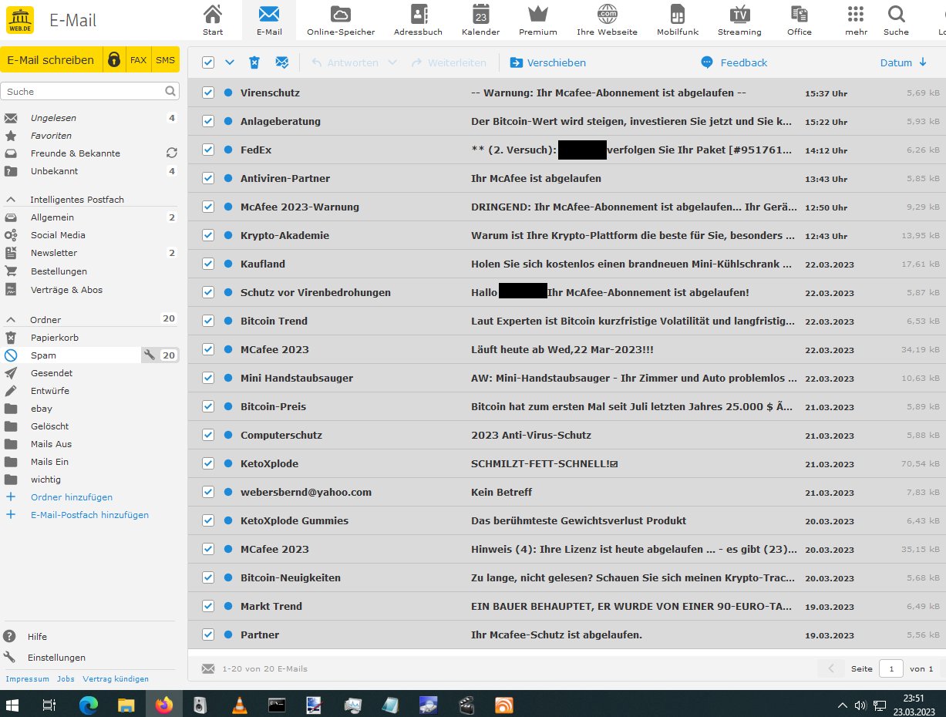Collapse the Intelligentes Postfach section
946x717 pixels.
pos(11,200)
